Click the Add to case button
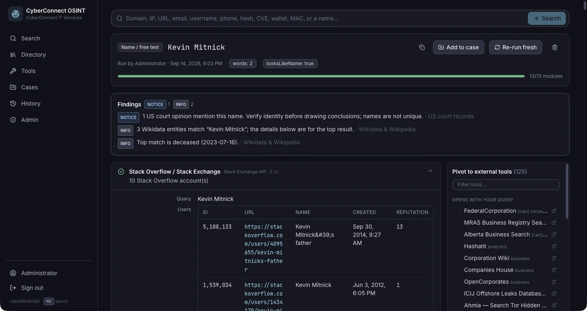The width and height of the screenshot is (587, 311). [x=459, y=47]
